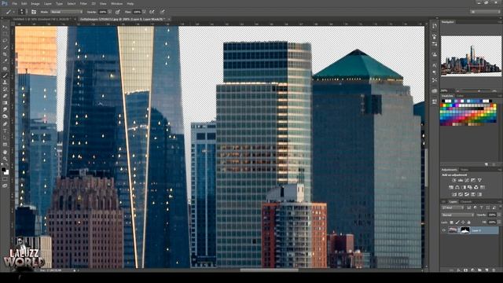The height and width of the screenshot is (283, 503).
Task: Add a Hue/Saturation adjustment
Action: (451, 187)
